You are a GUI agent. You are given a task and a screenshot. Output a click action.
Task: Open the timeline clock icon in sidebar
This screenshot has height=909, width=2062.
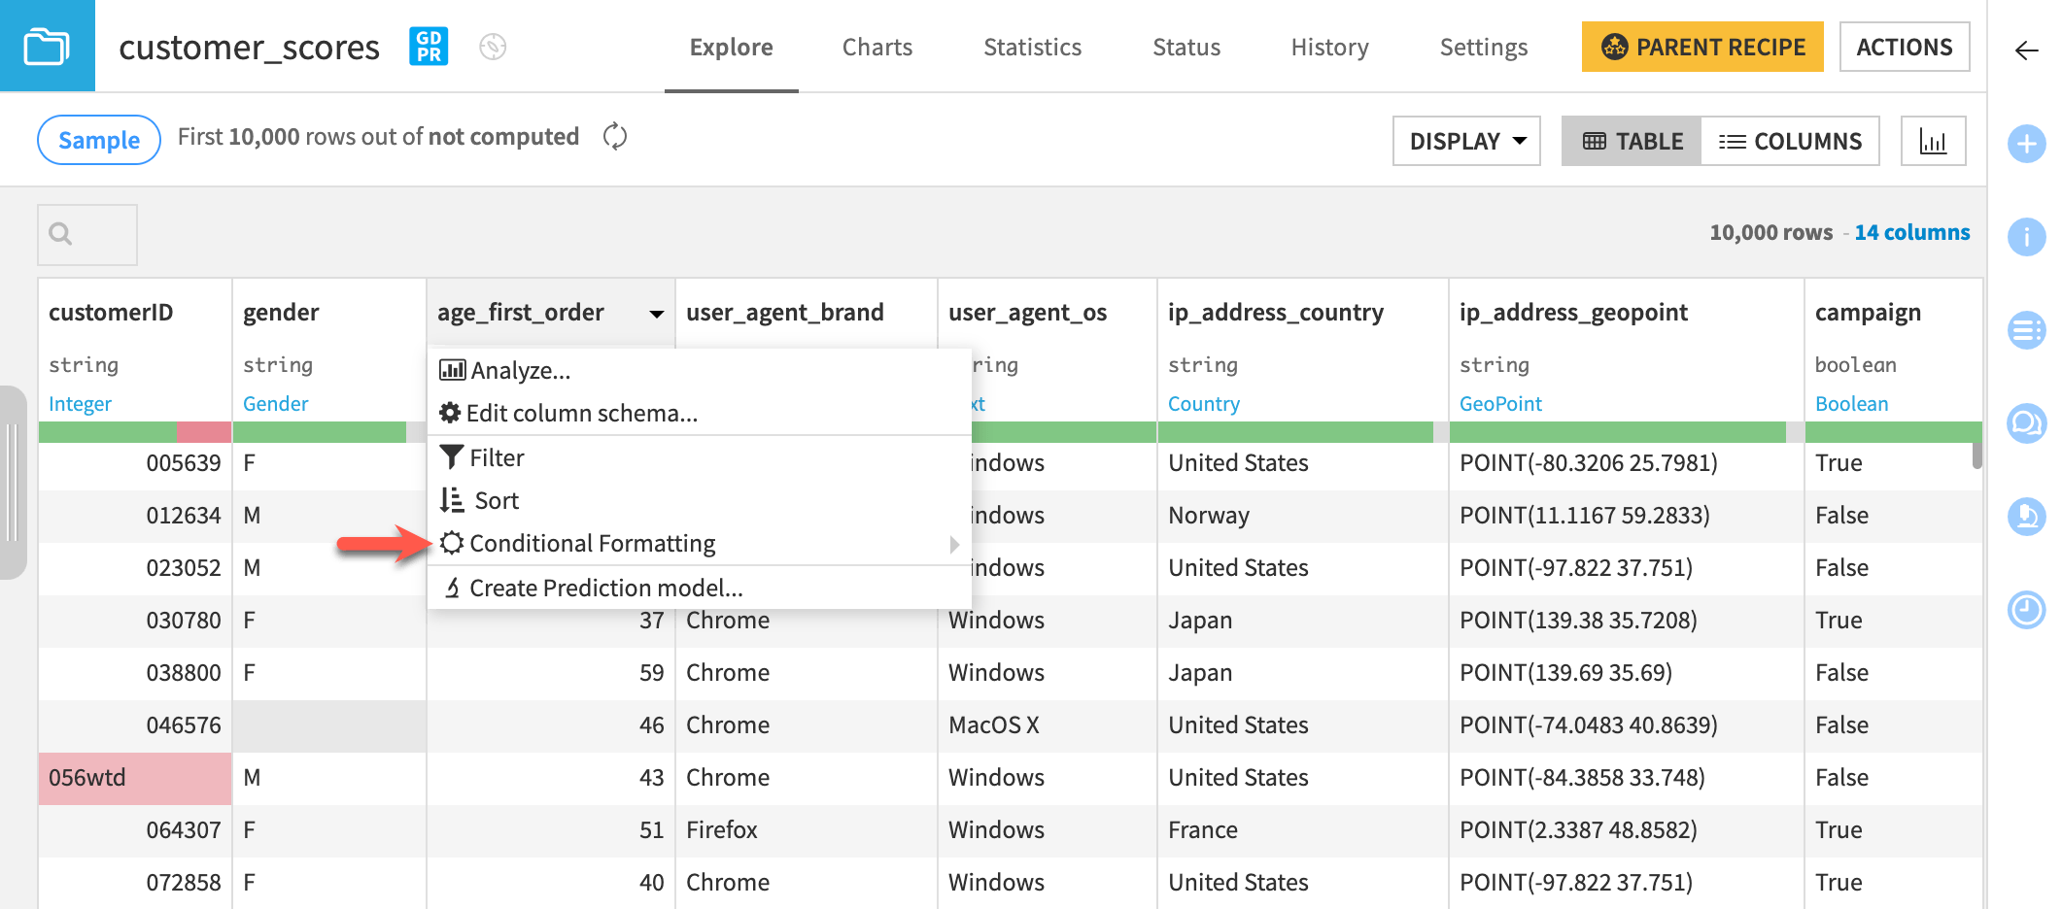[2026, 610]
